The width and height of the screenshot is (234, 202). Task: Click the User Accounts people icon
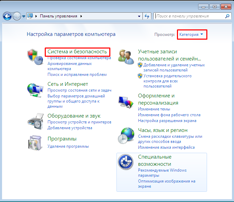click(126, 57)
